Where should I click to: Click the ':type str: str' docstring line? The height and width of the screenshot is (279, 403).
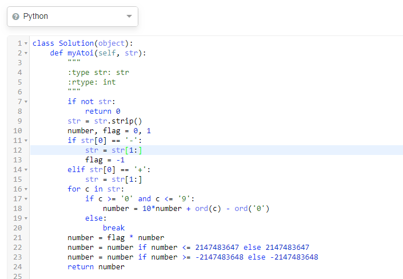98,73
